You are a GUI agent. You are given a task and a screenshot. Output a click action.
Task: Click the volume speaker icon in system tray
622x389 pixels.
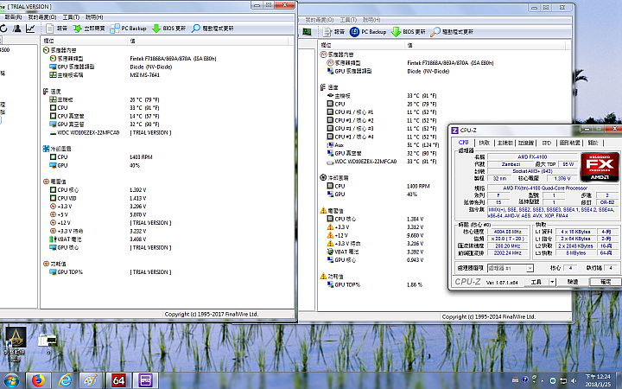(574, 380)
